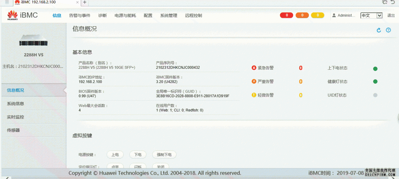This screenshot has height=179, width=399.
Task: Click the red critical alarm counter badge
Action: [286, 15]
